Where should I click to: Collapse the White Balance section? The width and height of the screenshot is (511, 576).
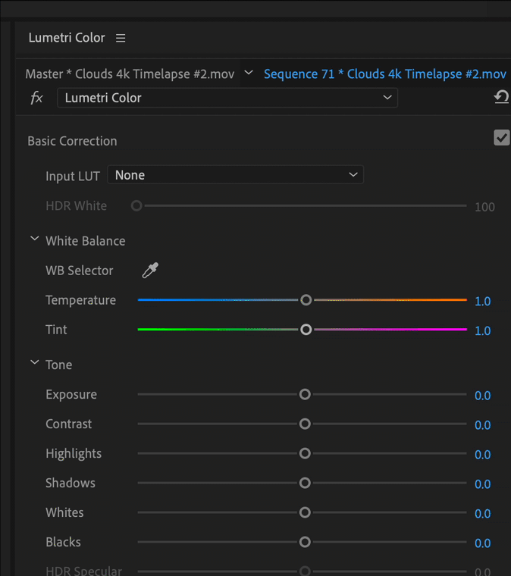pyautogui.click(x=34, y=239)
